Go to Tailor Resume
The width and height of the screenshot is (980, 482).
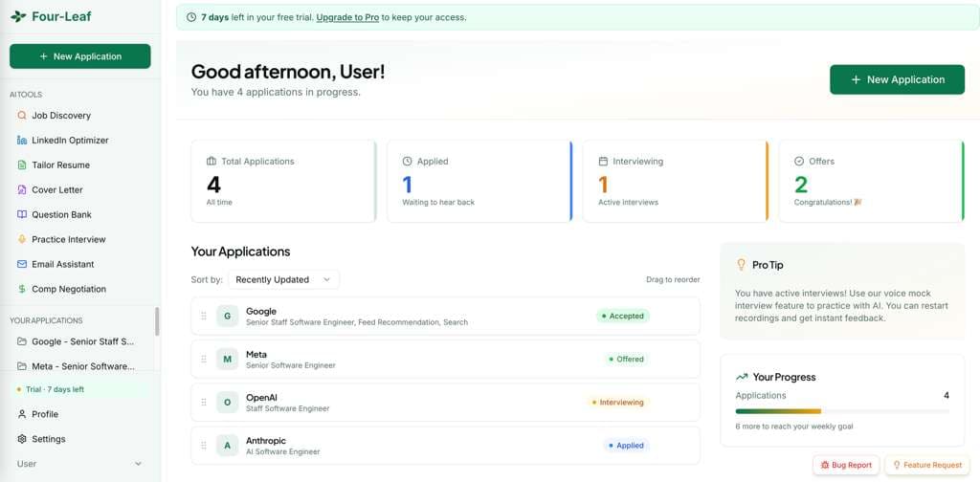click(80, 164)
